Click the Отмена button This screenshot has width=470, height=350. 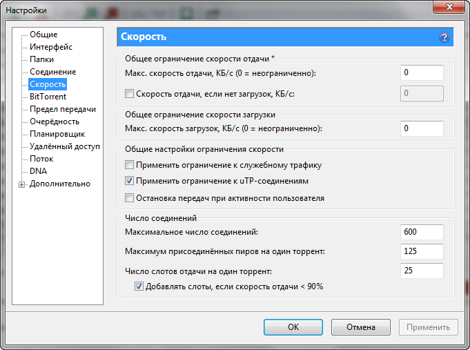(x=361, y=327)
